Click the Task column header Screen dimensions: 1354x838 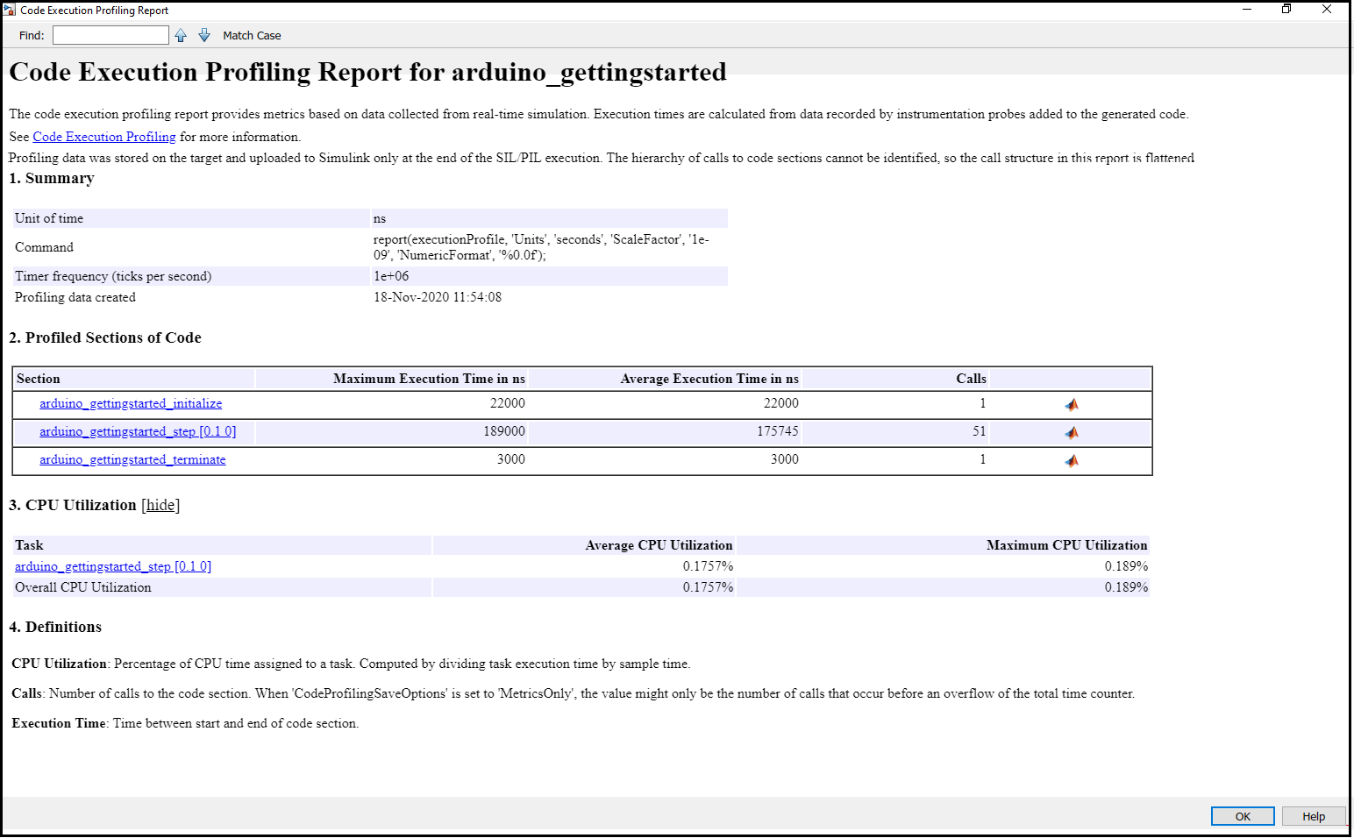pyautogui.click(x=29, y=545)
